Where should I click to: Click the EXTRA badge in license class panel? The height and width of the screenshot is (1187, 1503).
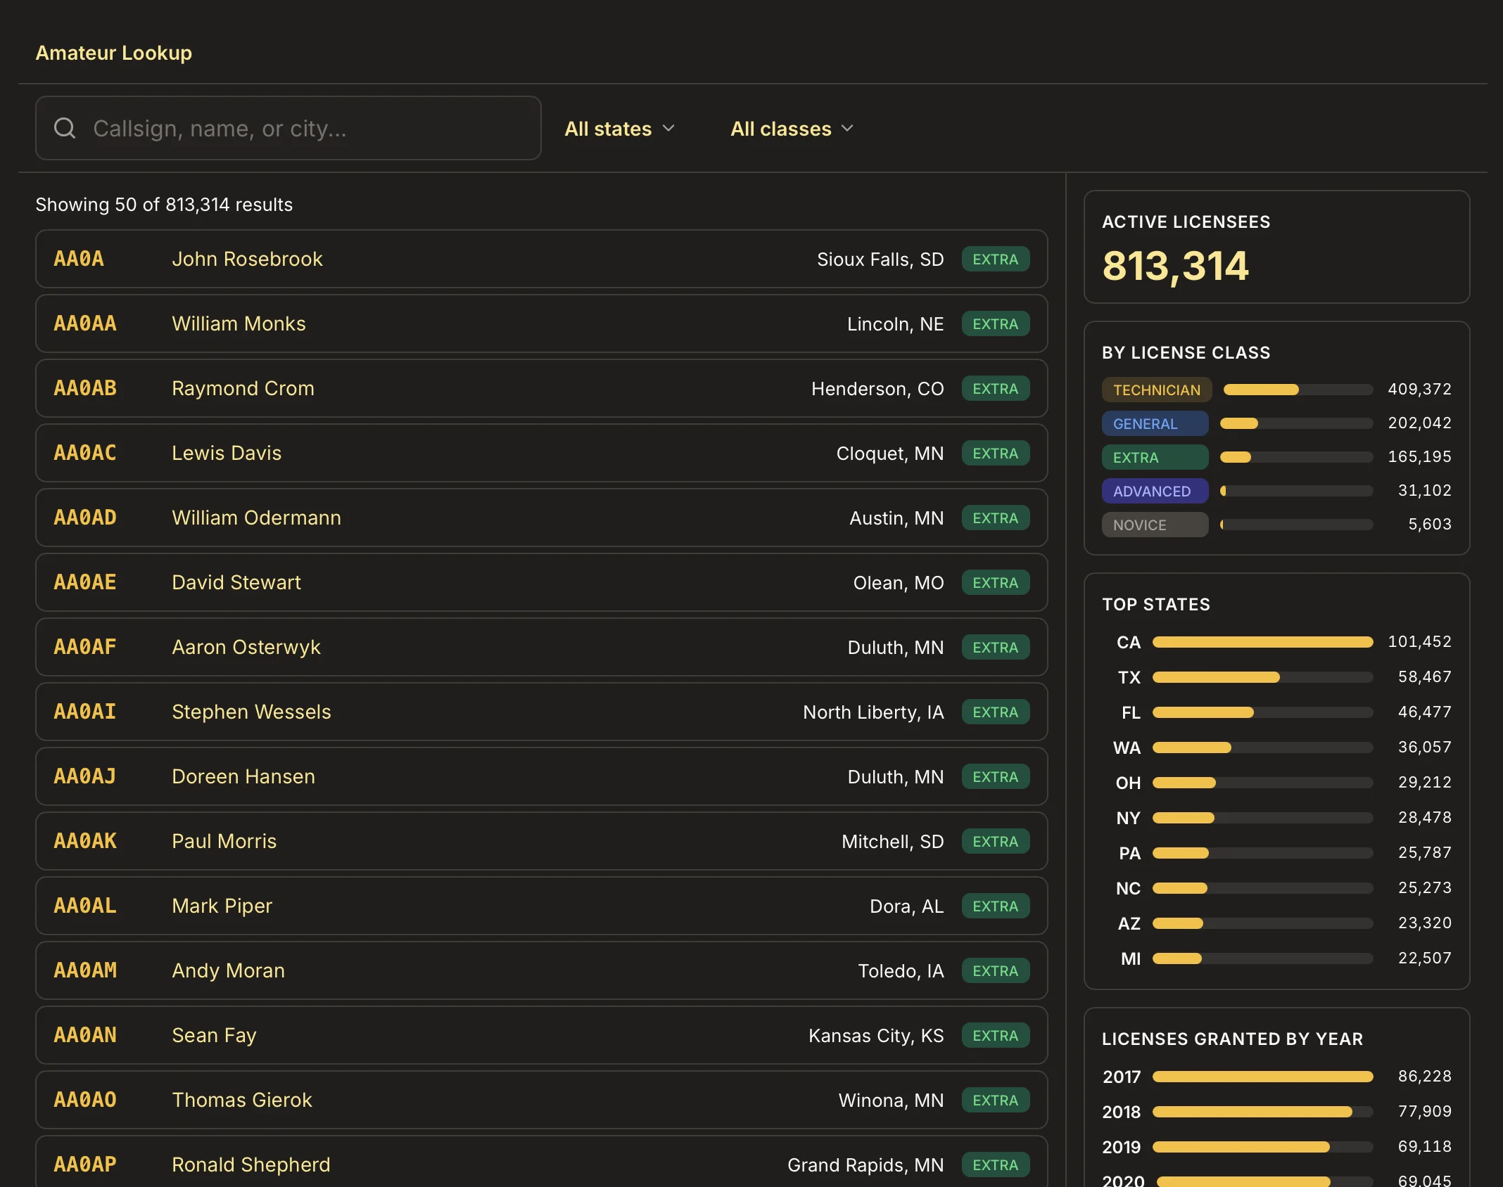click(1155, 457)
